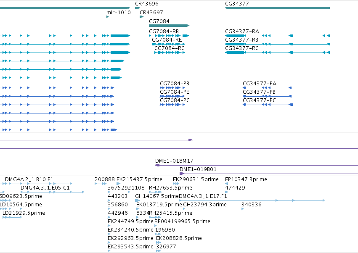Click the 196980 feature label
Image resolution: width=358 pixels, height=253 pixels.
(x=165, y=230)
